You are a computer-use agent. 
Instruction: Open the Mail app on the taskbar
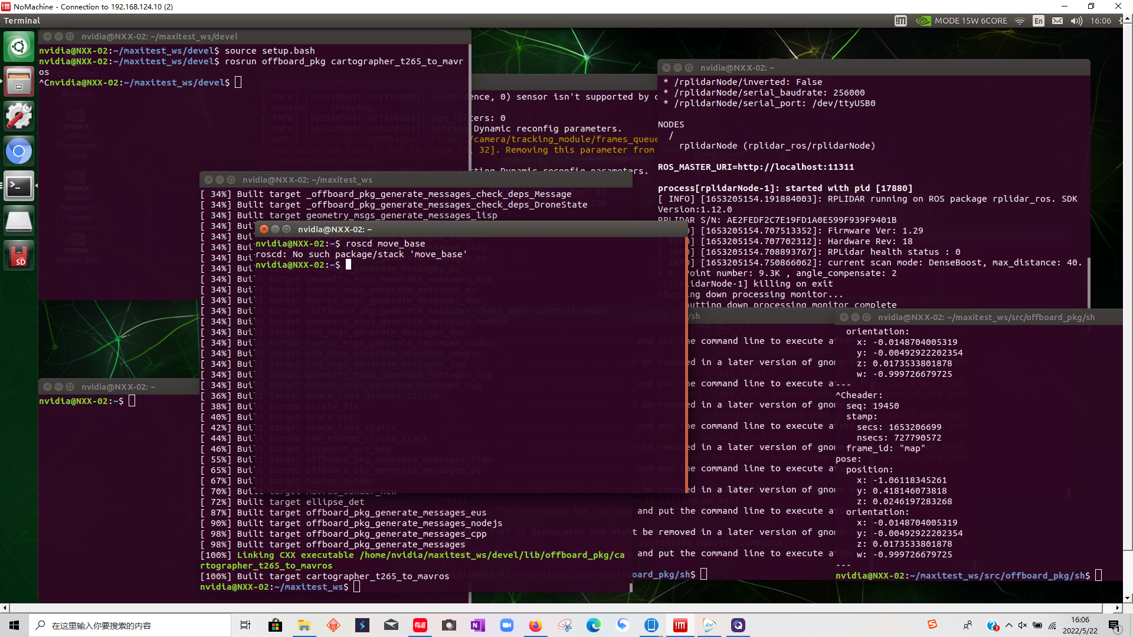click(391, 625)
